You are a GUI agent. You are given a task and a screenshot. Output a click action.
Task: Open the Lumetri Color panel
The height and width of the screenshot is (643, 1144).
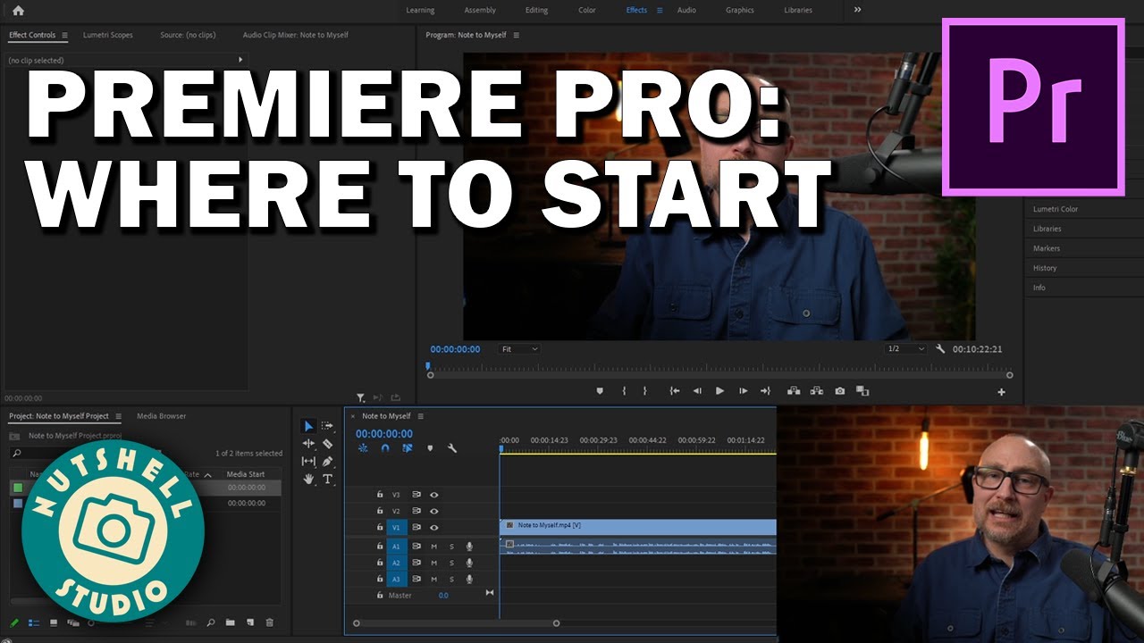pos(1056,209)
